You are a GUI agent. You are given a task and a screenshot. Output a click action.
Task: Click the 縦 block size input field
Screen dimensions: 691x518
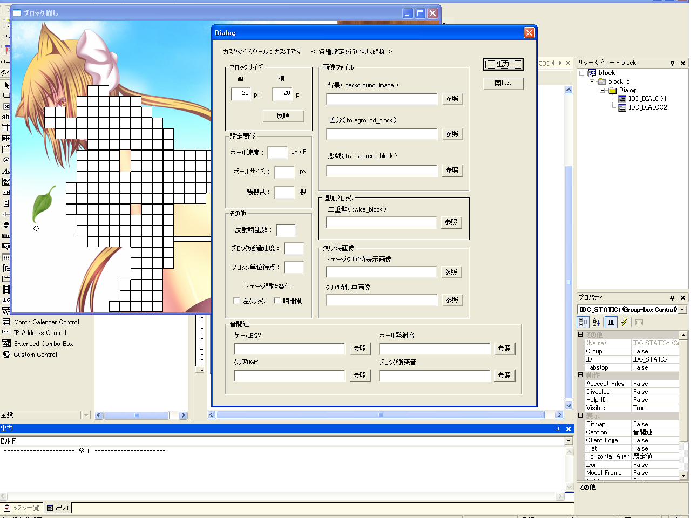(x=241, y=94)
